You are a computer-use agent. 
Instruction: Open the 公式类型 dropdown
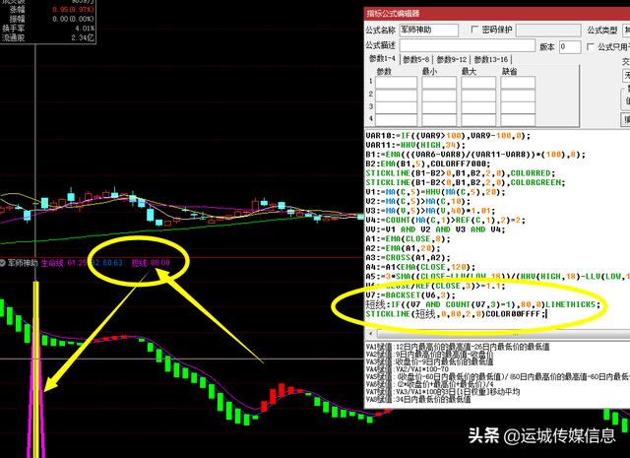(626, 31)
